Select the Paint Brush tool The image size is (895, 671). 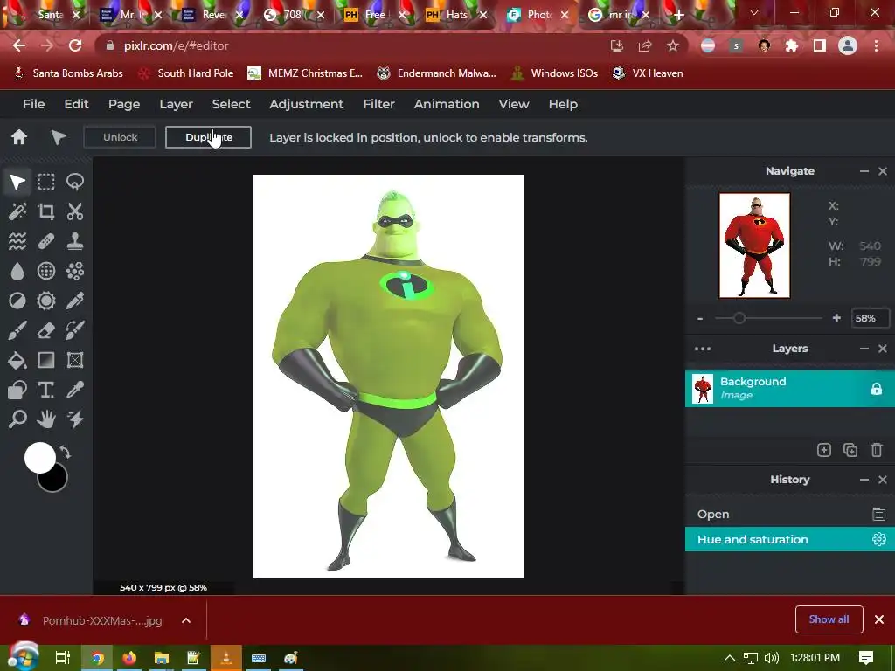point(17,330)
